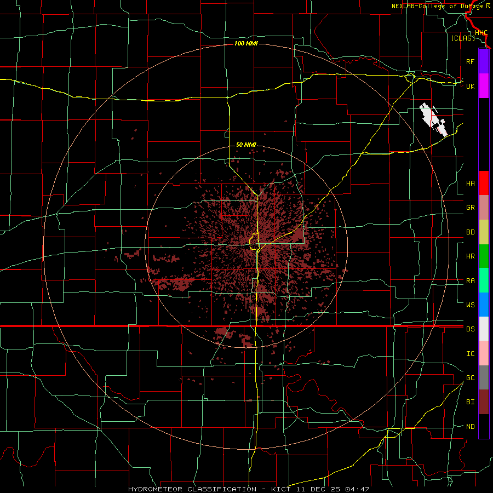Screen dimensions: 493x493
Task: Click the '04:47' timestamp
Action: (x=357, y=489)
